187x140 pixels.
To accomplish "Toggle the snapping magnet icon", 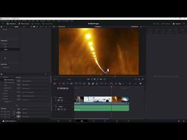I will (x=89, y=84).
